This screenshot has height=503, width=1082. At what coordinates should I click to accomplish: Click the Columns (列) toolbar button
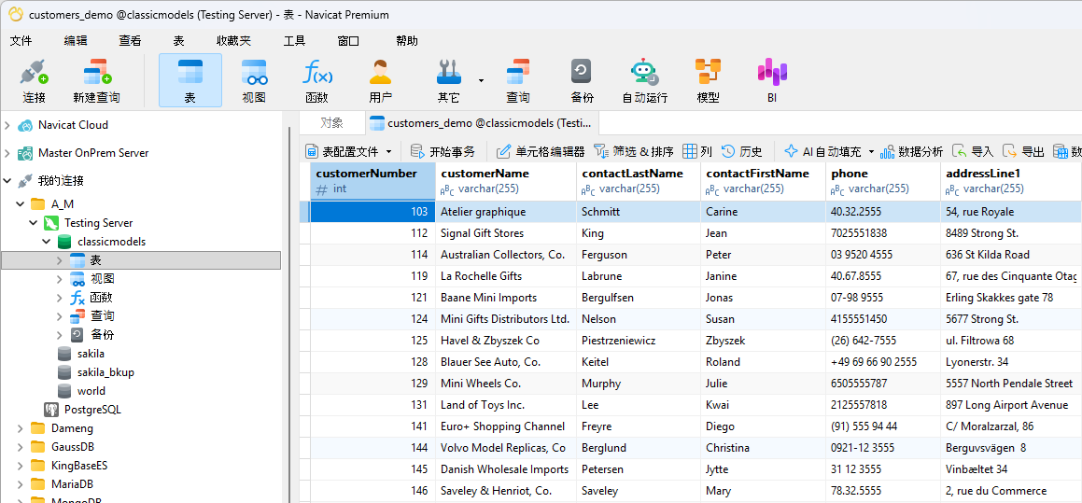point(697,151)
